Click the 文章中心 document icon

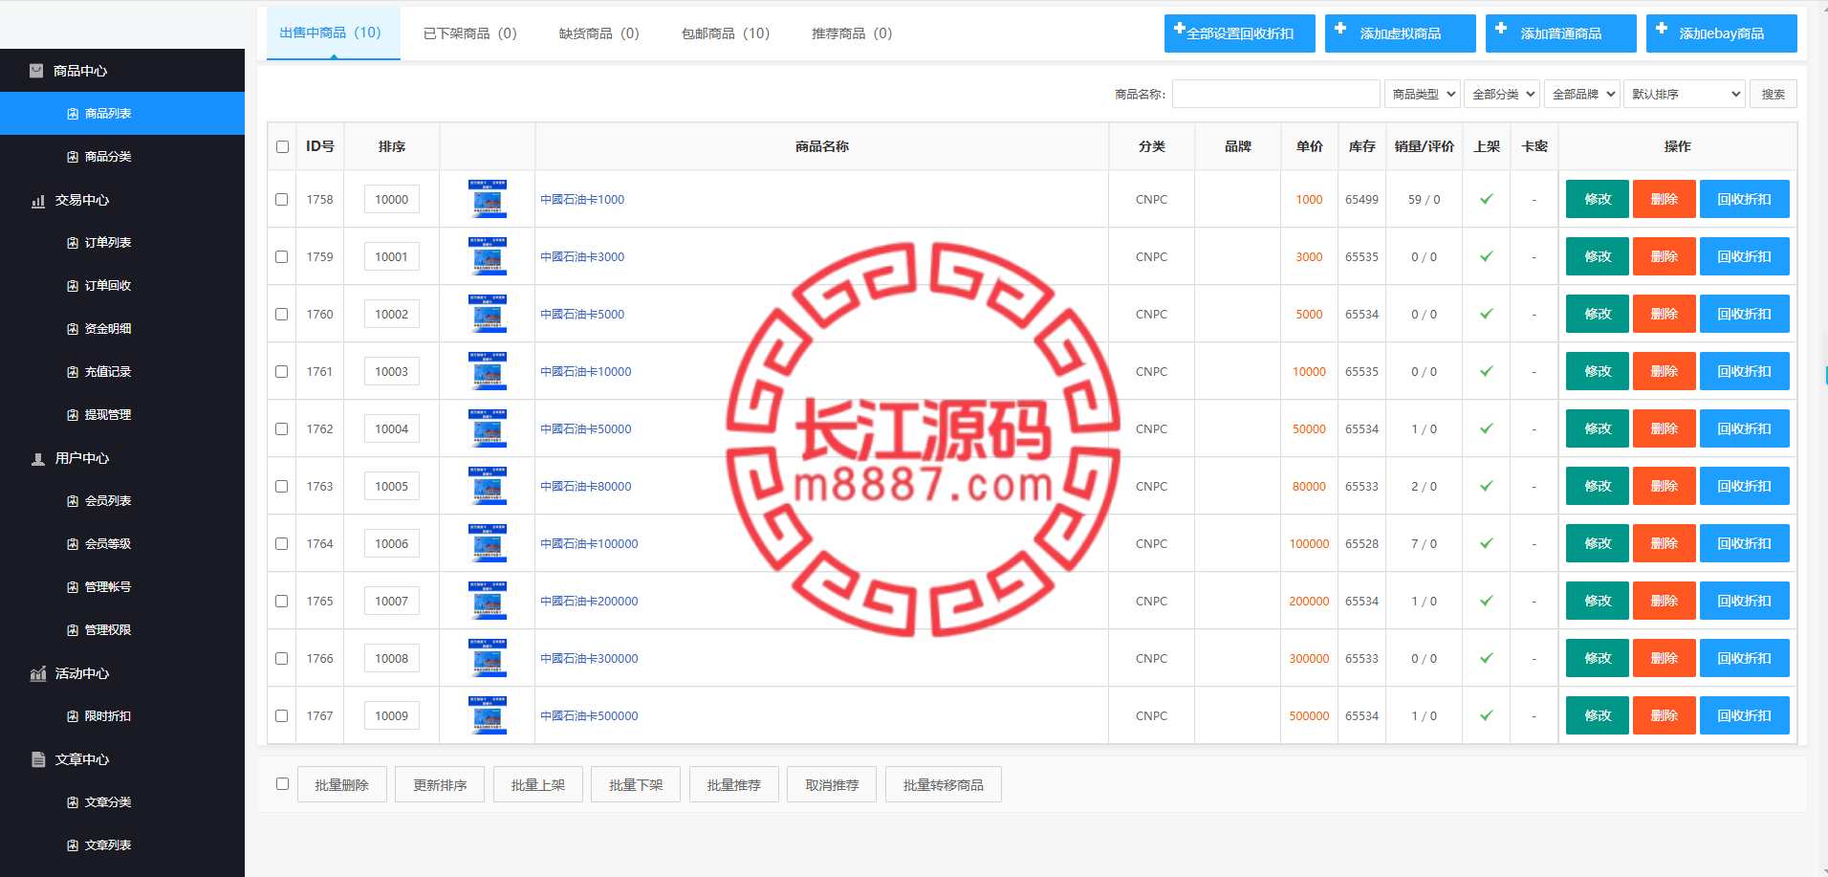pos(38,759)
